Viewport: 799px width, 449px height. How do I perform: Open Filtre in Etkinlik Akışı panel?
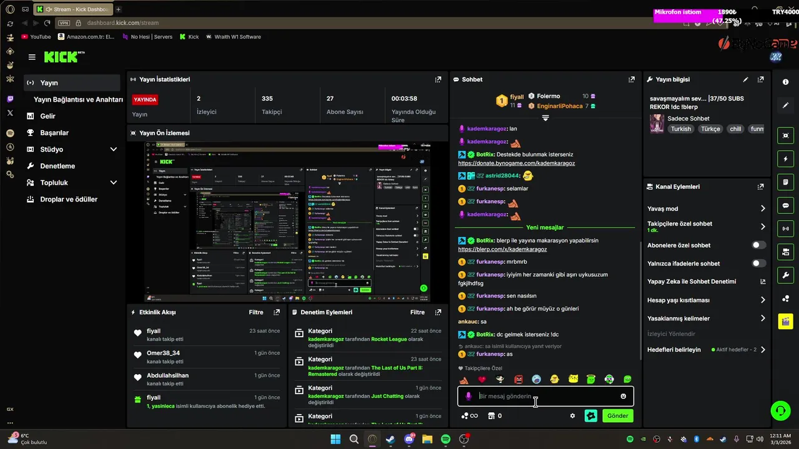point(256,312)
